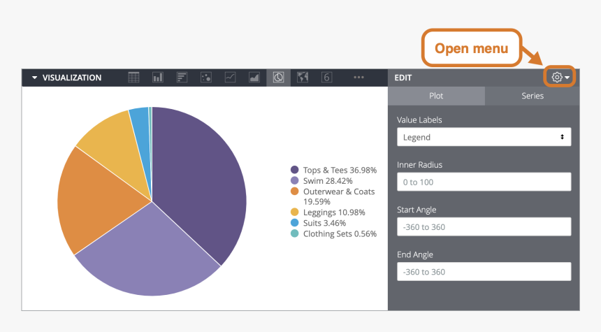Select the area chart visualization icon
This screenshot has width=601, height=332.
254,78
